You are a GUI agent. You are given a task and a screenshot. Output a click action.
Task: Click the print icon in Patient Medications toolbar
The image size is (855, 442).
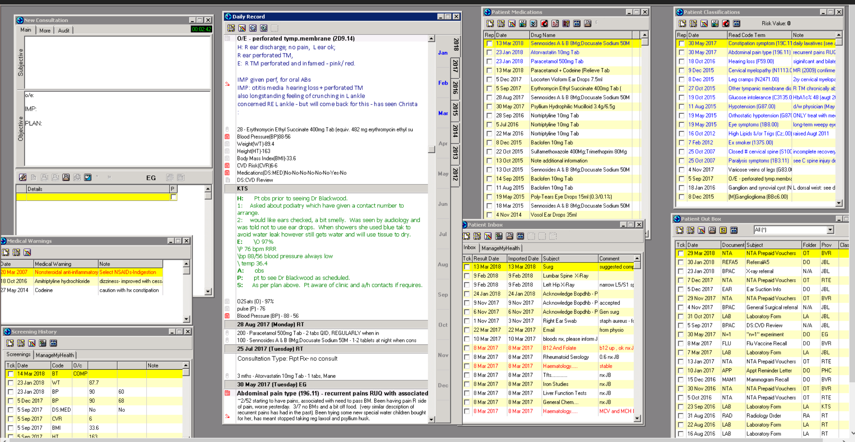pyautogui.click(x=588, y=24)
